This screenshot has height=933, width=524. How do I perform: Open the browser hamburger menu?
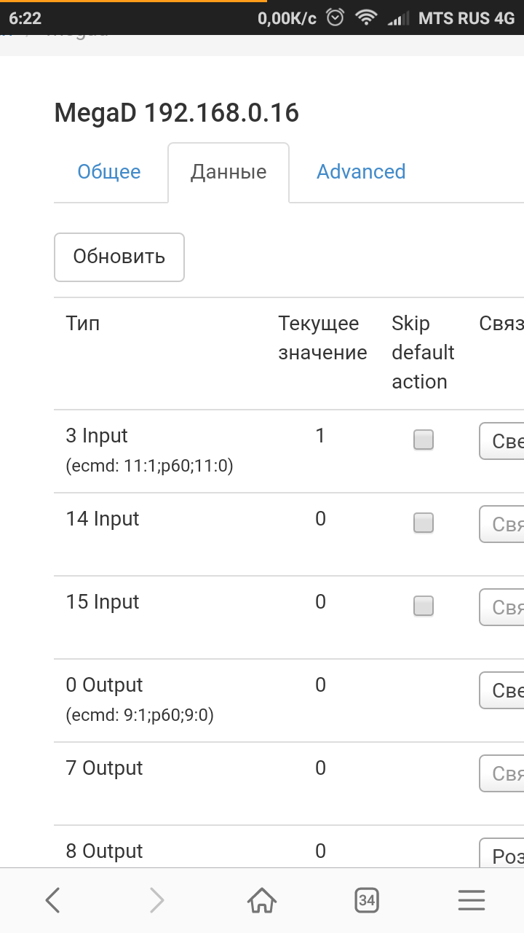pos(471,900)
